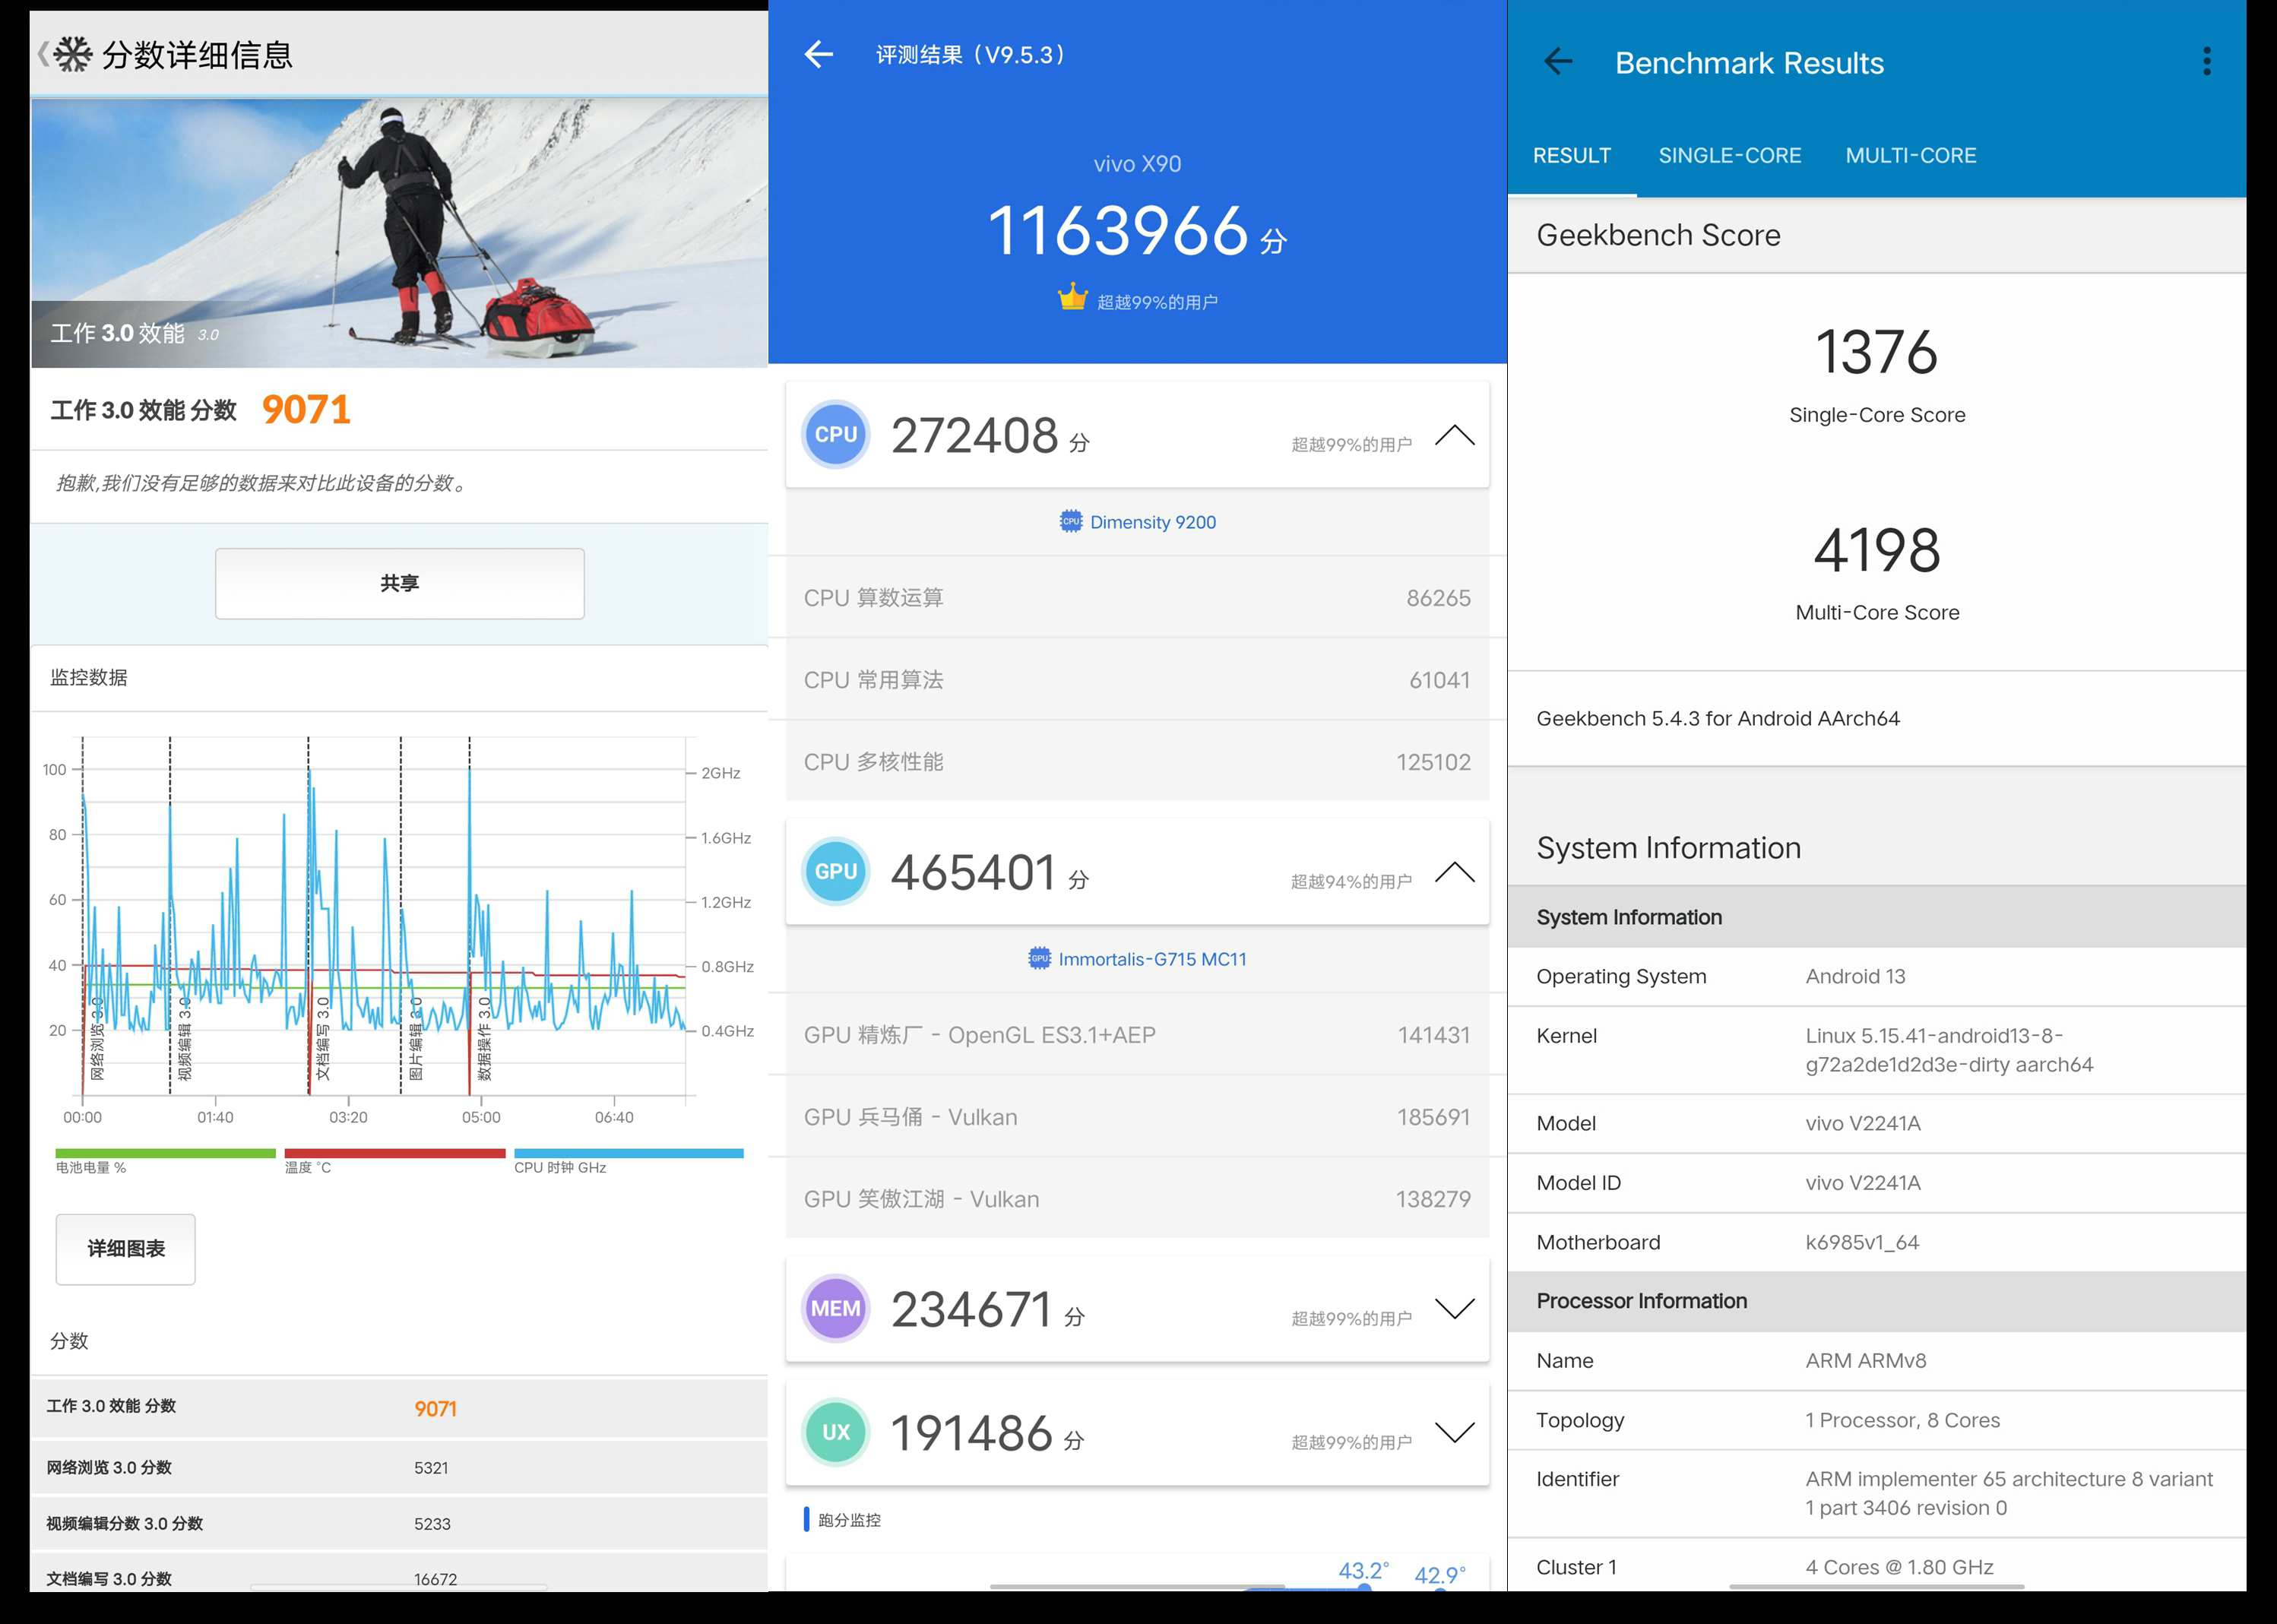
Task: Open the Dimensity 9200 link
Action: [x=1153, y=522]
